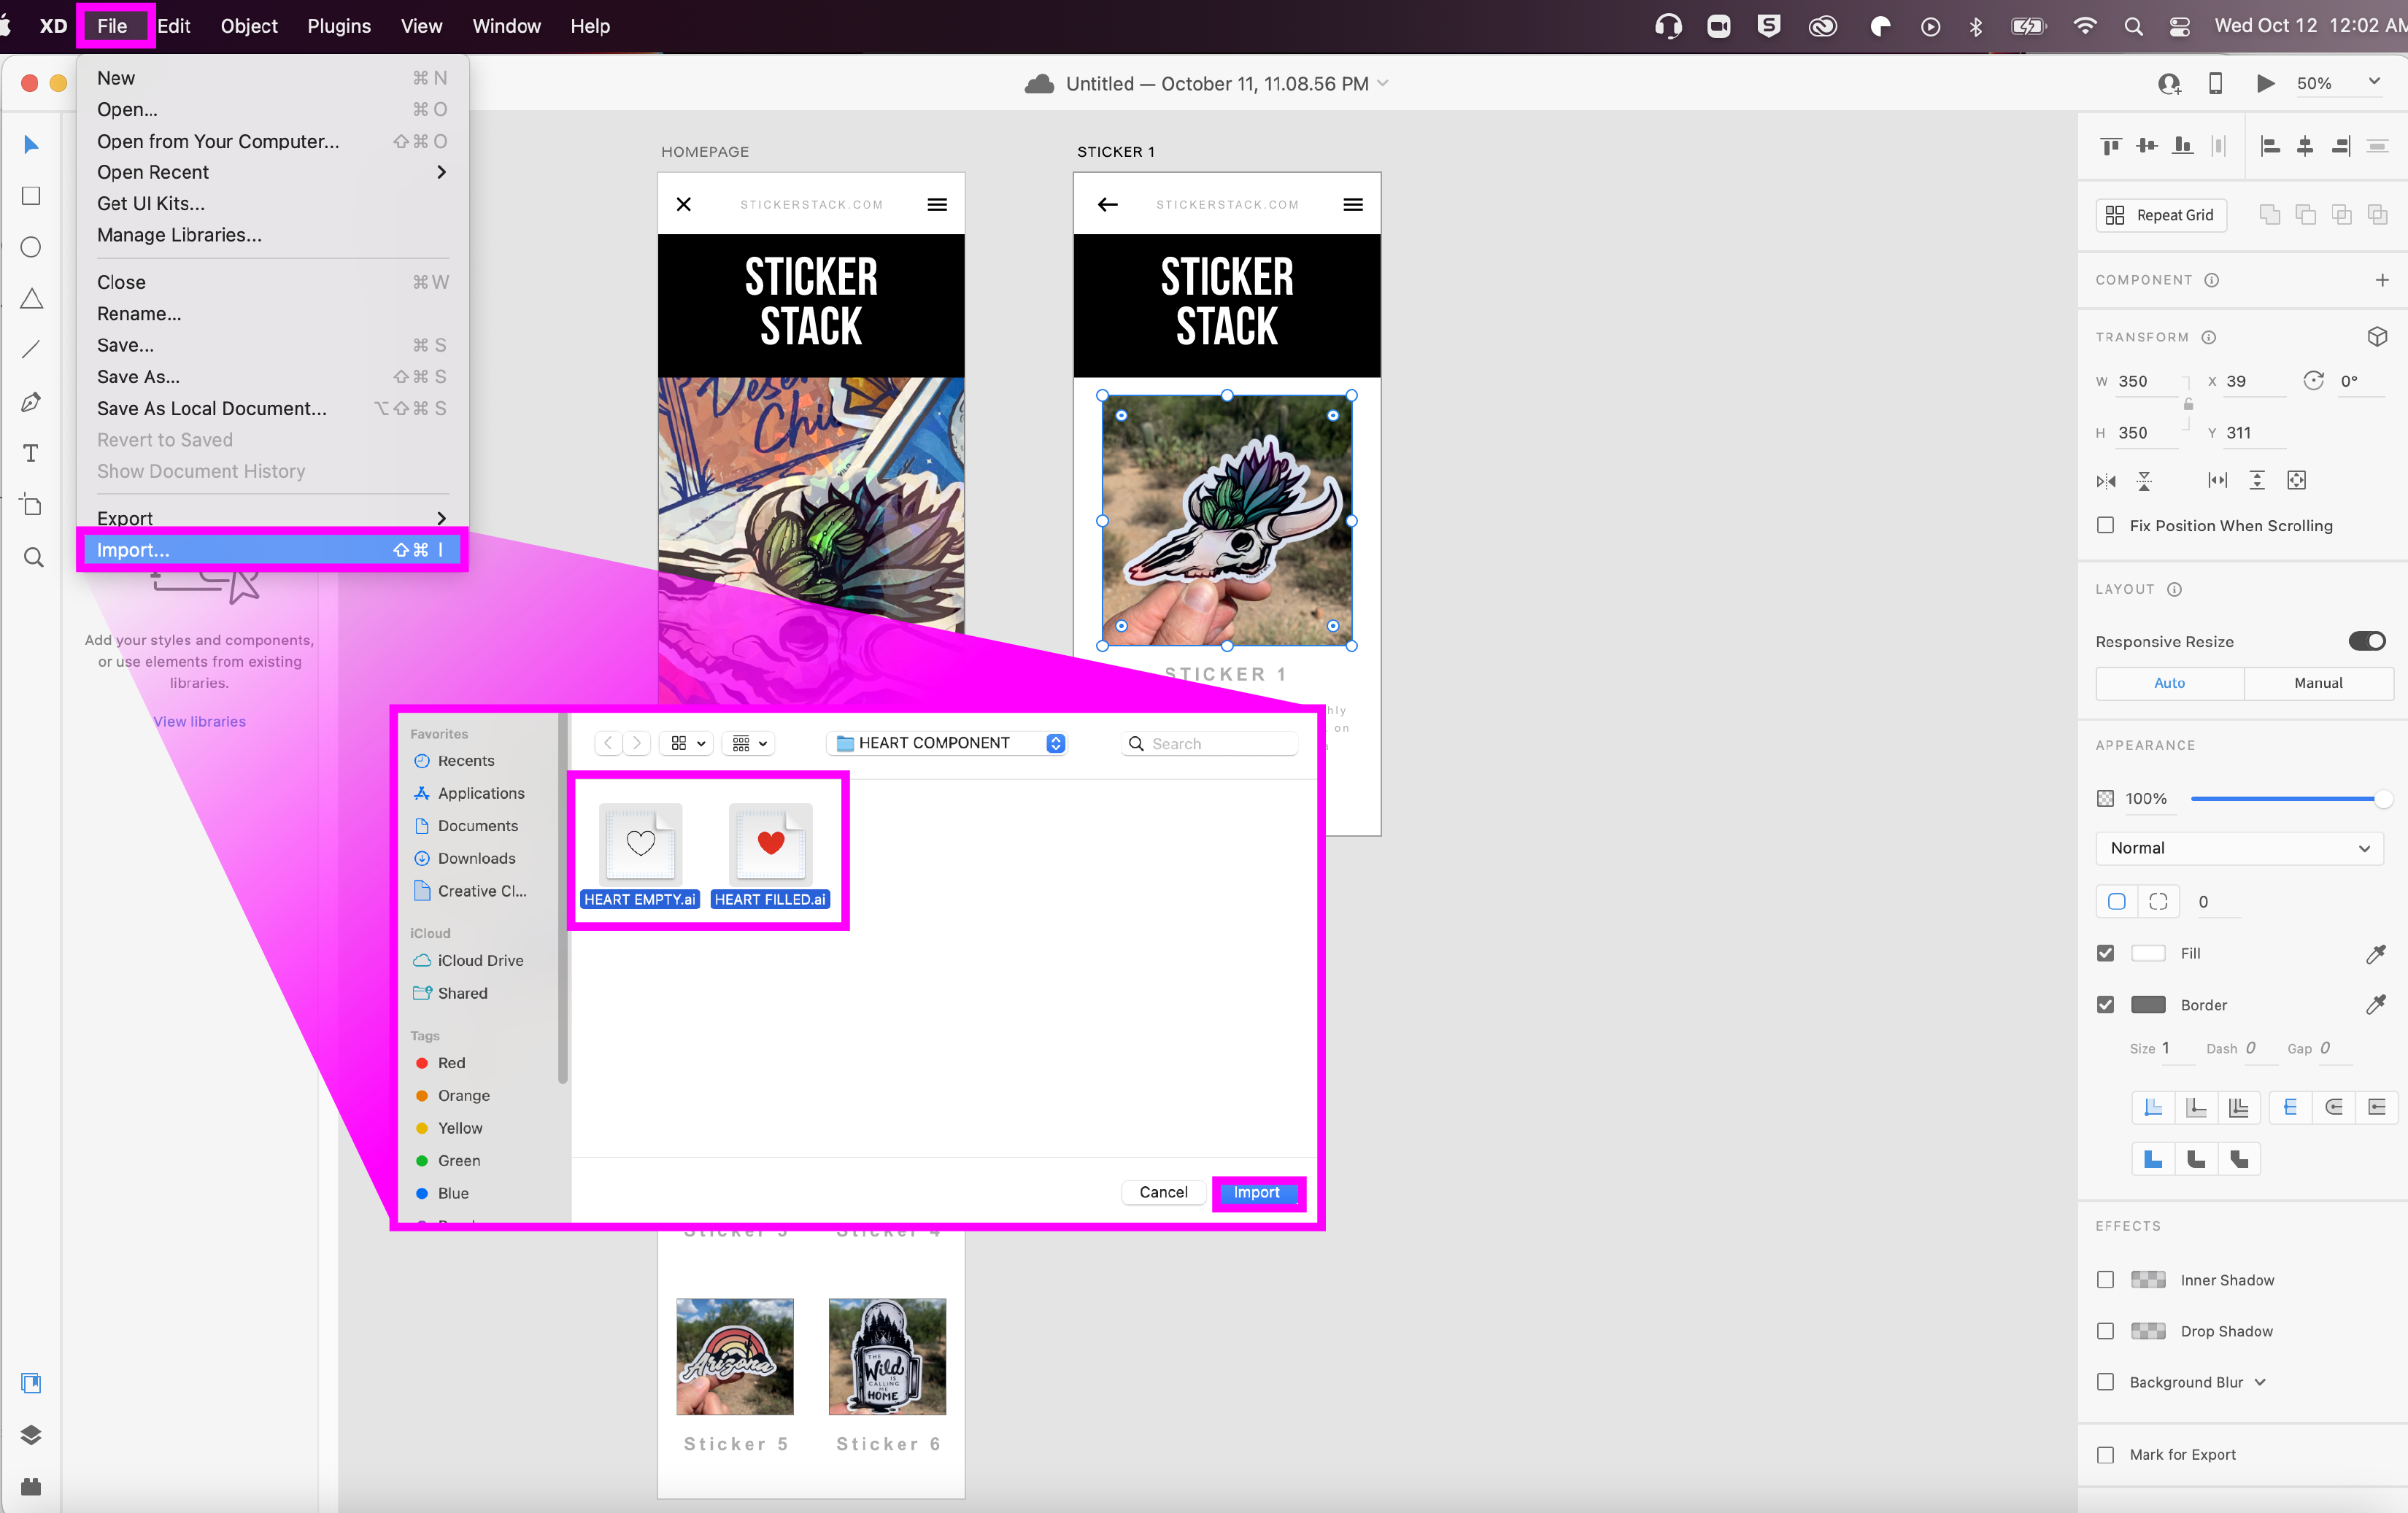Click the View libraries link

pyautogui.click(x=199, y=721)
